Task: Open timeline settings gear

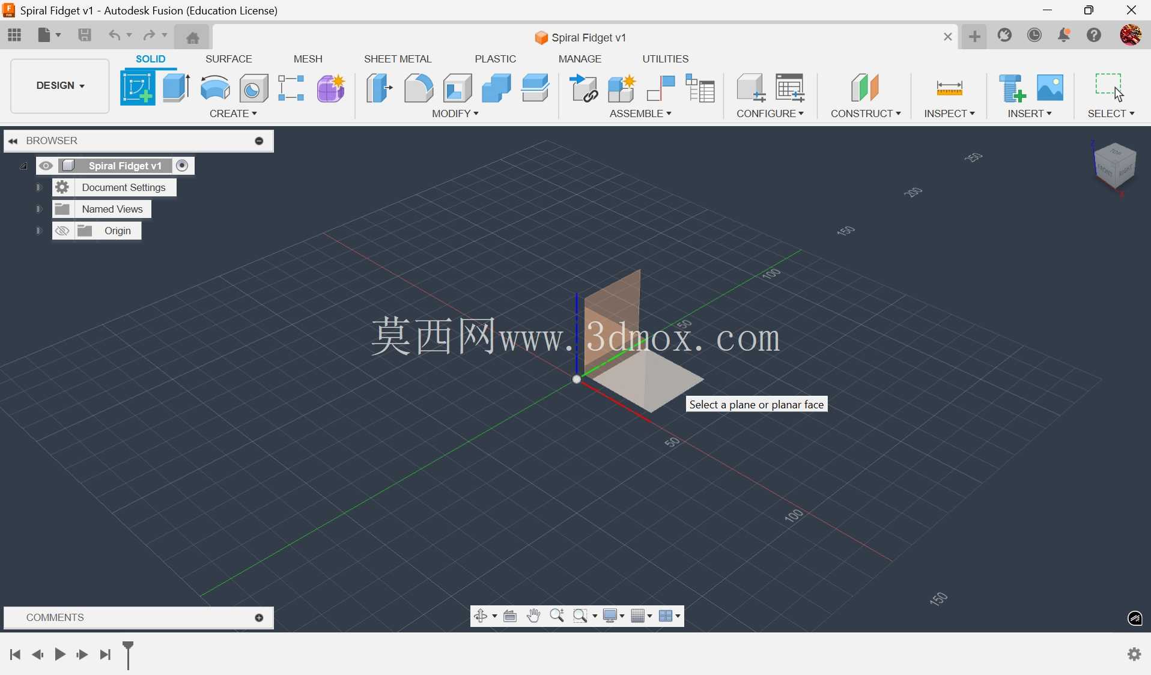Action: pos(1134,654)
